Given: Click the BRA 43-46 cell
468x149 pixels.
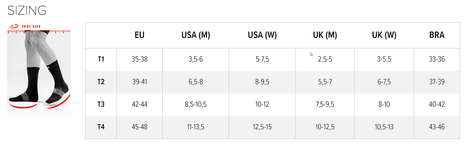Looking at the screenshot, I should pyautogui.click(x=437, y=127).
